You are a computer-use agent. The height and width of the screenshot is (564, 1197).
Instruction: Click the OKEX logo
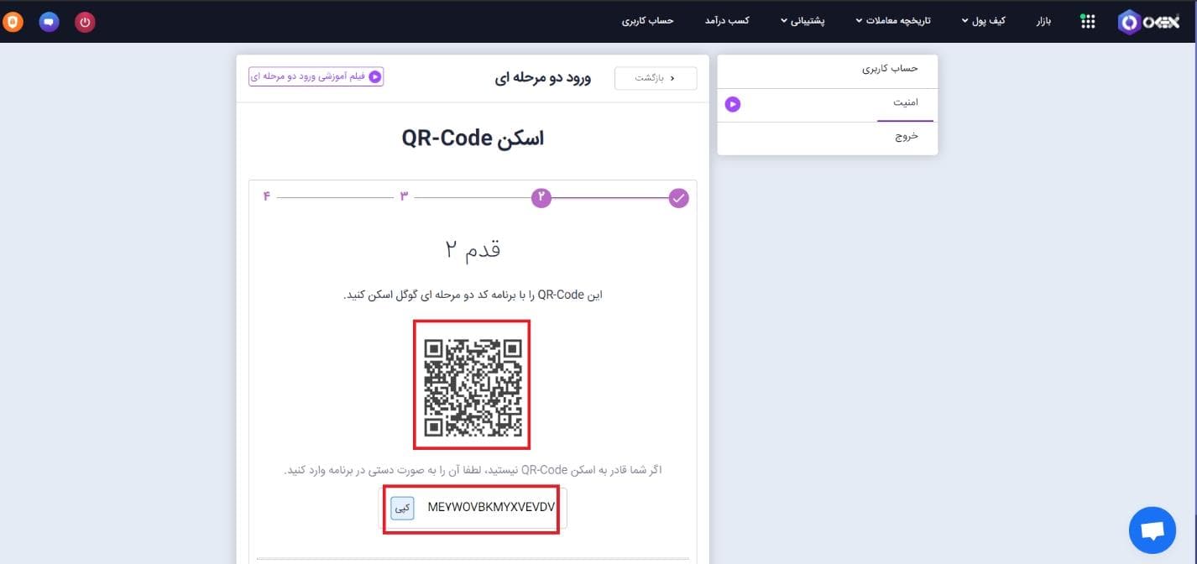pos(1148,23)
